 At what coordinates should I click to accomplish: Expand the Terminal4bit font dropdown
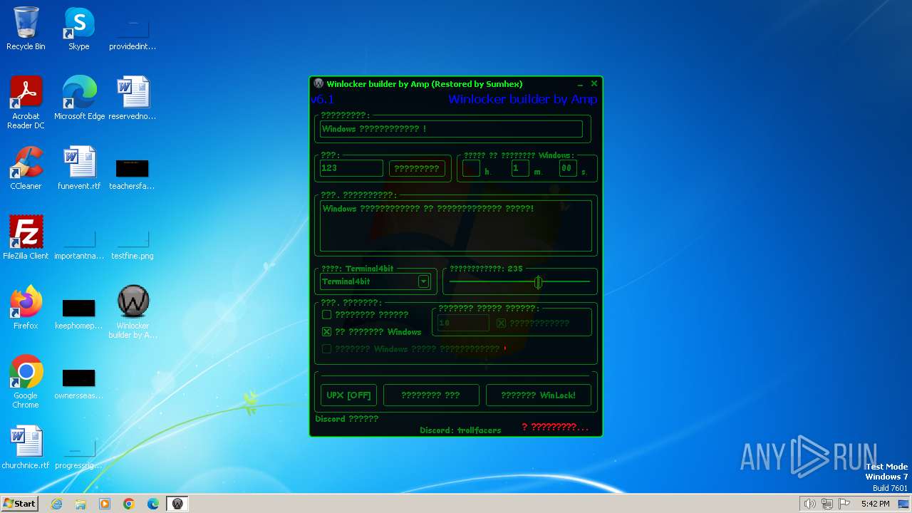click(423, 281)
